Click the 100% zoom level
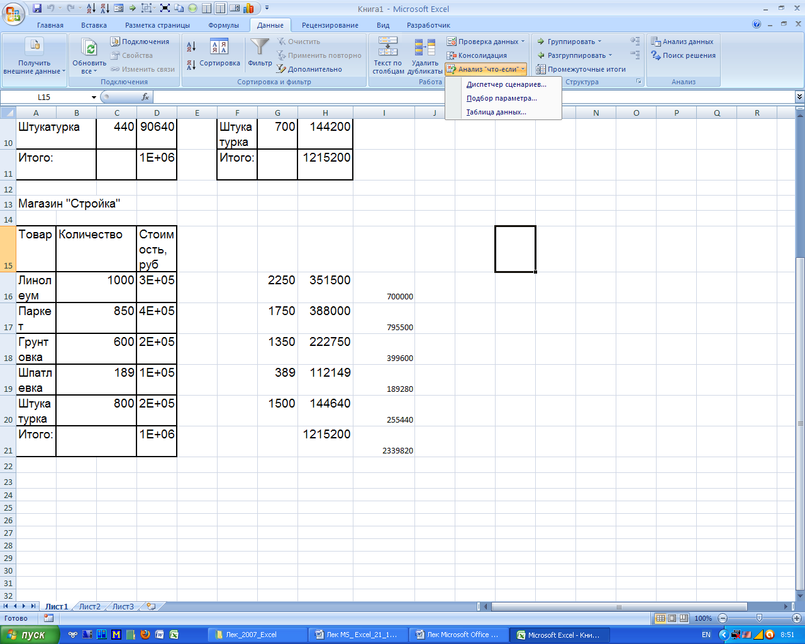This screenshot has height=644, width=805. (x=703, y=618)
